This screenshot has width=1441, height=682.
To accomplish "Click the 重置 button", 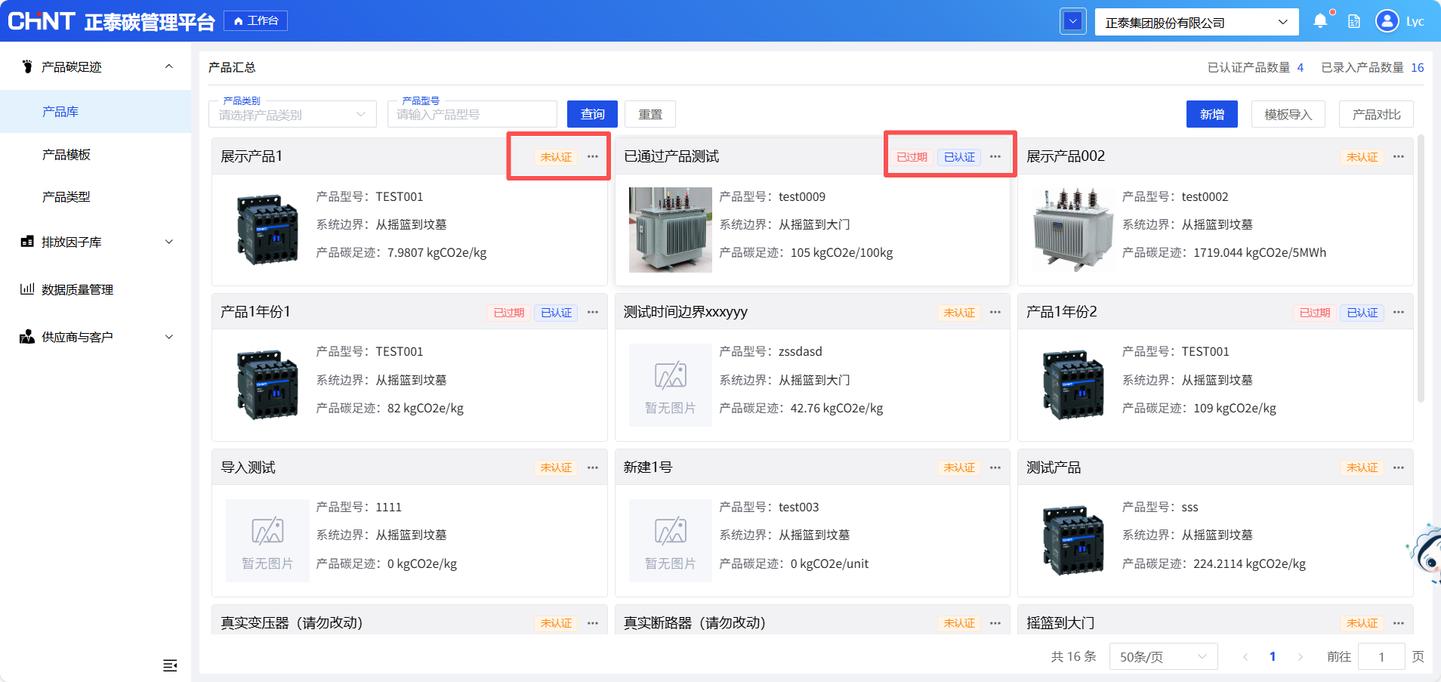I will click(650, 114).
